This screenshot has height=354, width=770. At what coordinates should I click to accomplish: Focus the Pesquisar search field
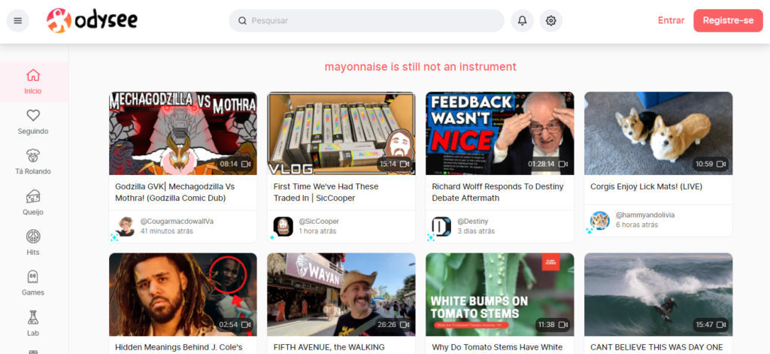click(x=366, y=20)
